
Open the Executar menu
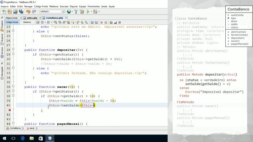tap(64, 6)
